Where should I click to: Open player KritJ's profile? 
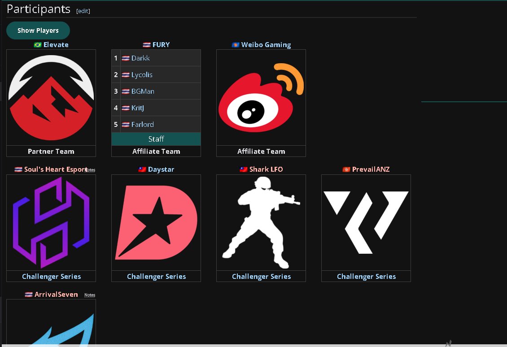coord(137,108)
